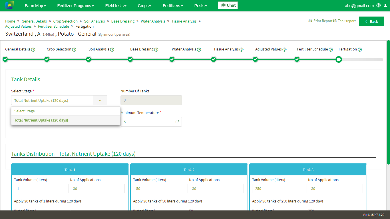Image resolution: width=390 pixels, height=219 pixels.
Task: Click Fertigation help question icon
Action: tap(360, 49)
